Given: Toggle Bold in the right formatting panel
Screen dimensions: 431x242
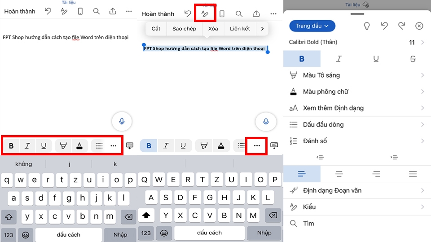Looking at the screenshot, I should [x=302, y=58].
